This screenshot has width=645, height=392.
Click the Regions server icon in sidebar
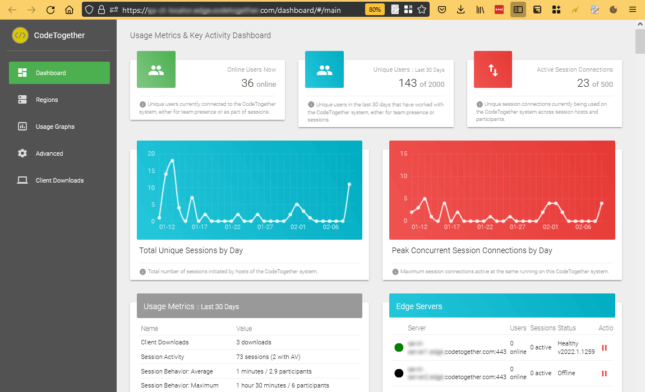tap(22, 100)
